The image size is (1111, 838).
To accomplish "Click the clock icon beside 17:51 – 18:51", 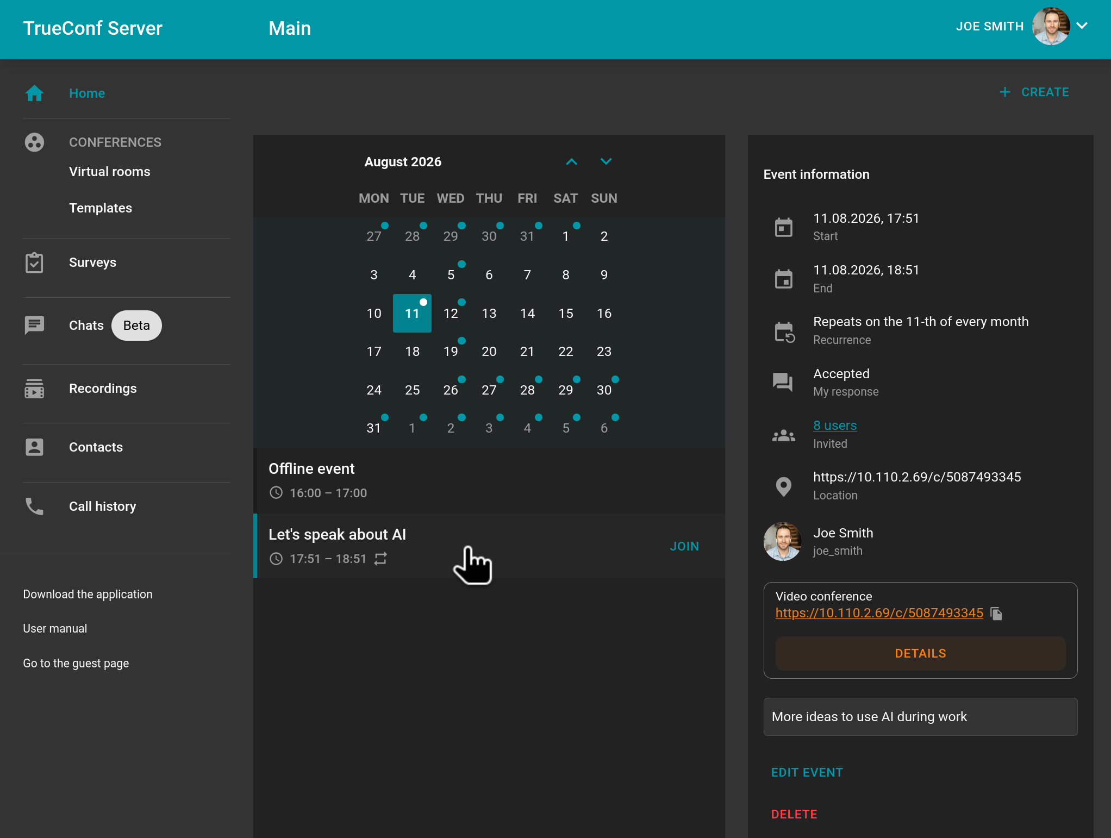I will [276, 559].
